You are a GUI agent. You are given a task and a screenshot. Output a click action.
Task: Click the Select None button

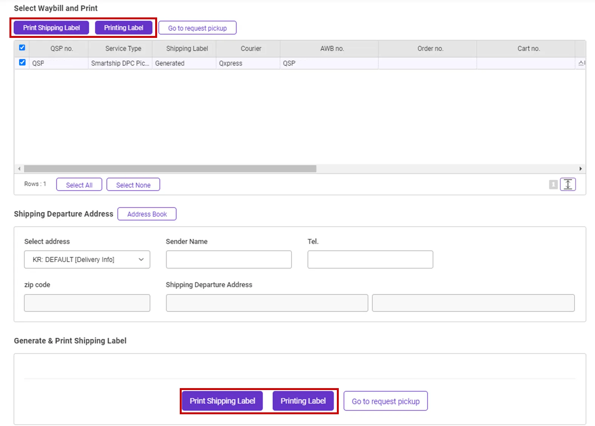pos(133,185)
